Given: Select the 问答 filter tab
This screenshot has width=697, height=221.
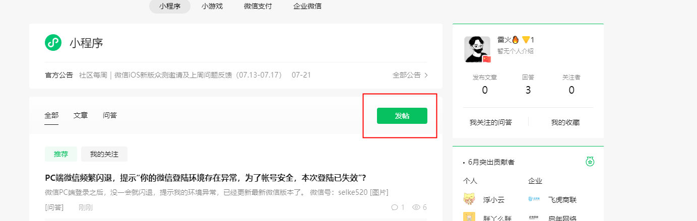Looking at the screenshot, I should click(x=110, y=115).
